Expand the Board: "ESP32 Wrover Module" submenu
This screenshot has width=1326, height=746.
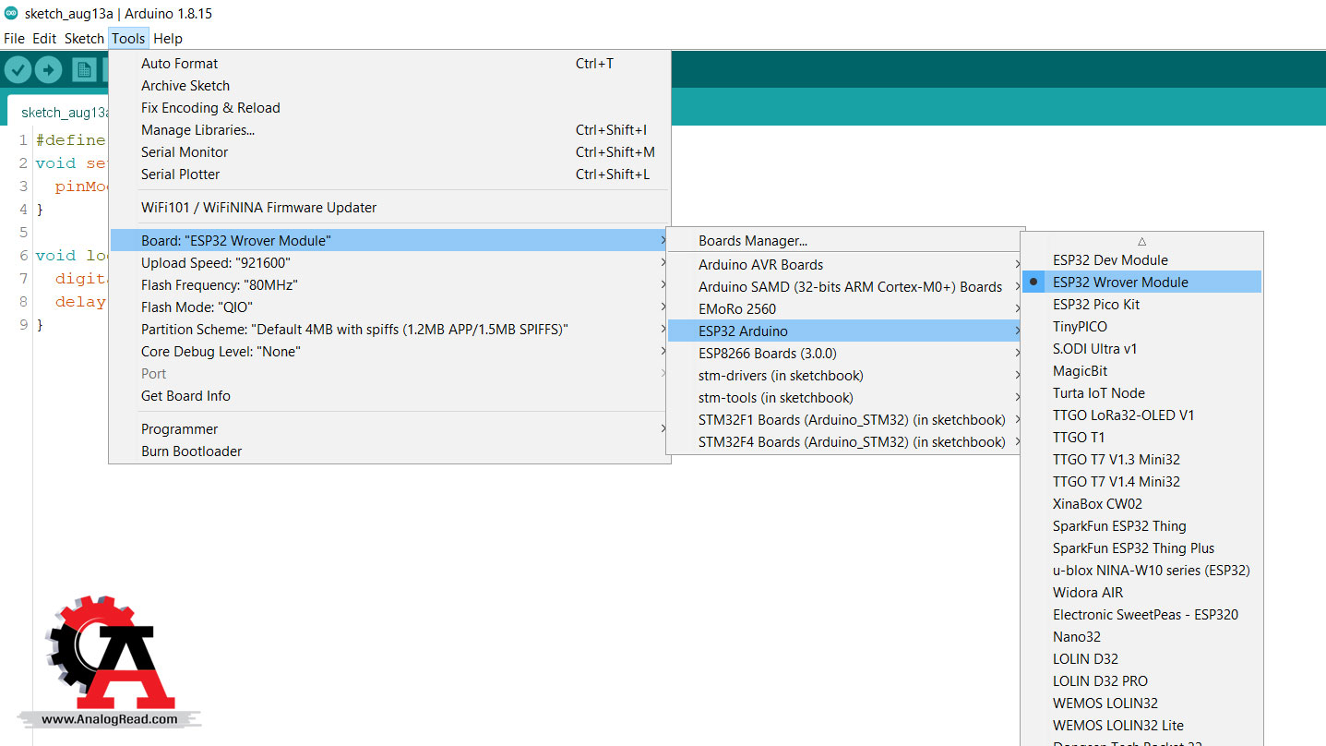coord(389,241)
